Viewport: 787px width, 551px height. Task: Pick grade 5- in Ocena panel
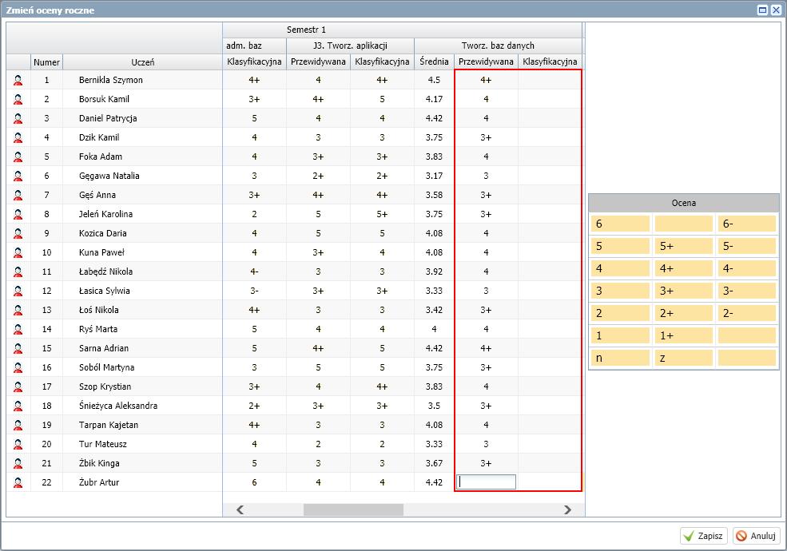coord(747,247)
